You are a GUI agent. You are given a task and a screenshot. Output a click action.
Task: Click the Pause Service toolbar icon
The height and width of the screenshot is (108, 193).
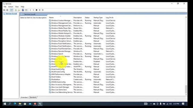(x=40, y=10)
